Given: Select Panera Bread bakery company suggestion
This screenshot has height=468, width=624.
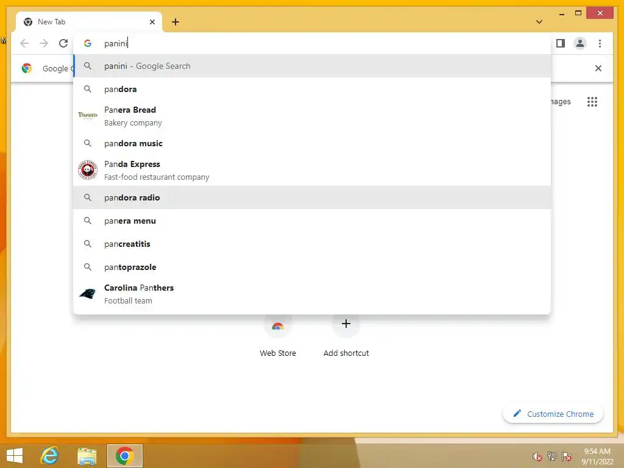Looking at the screenshot, I should click(313, 116).
